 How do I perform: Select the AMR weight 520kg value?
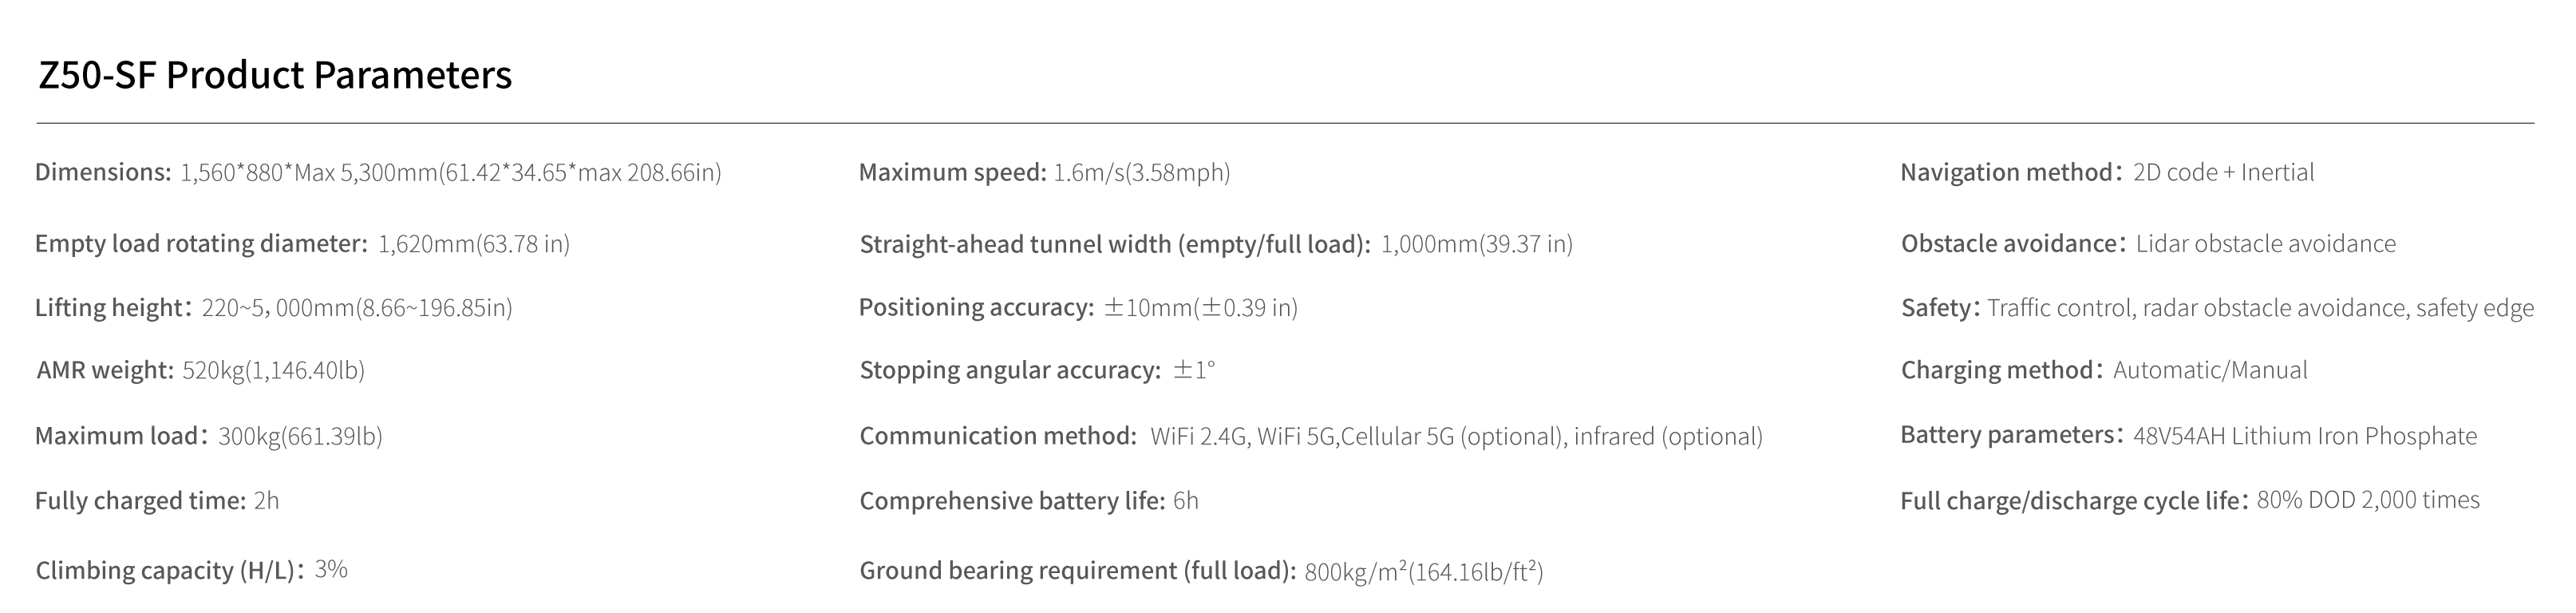click(x=274, y=371)
